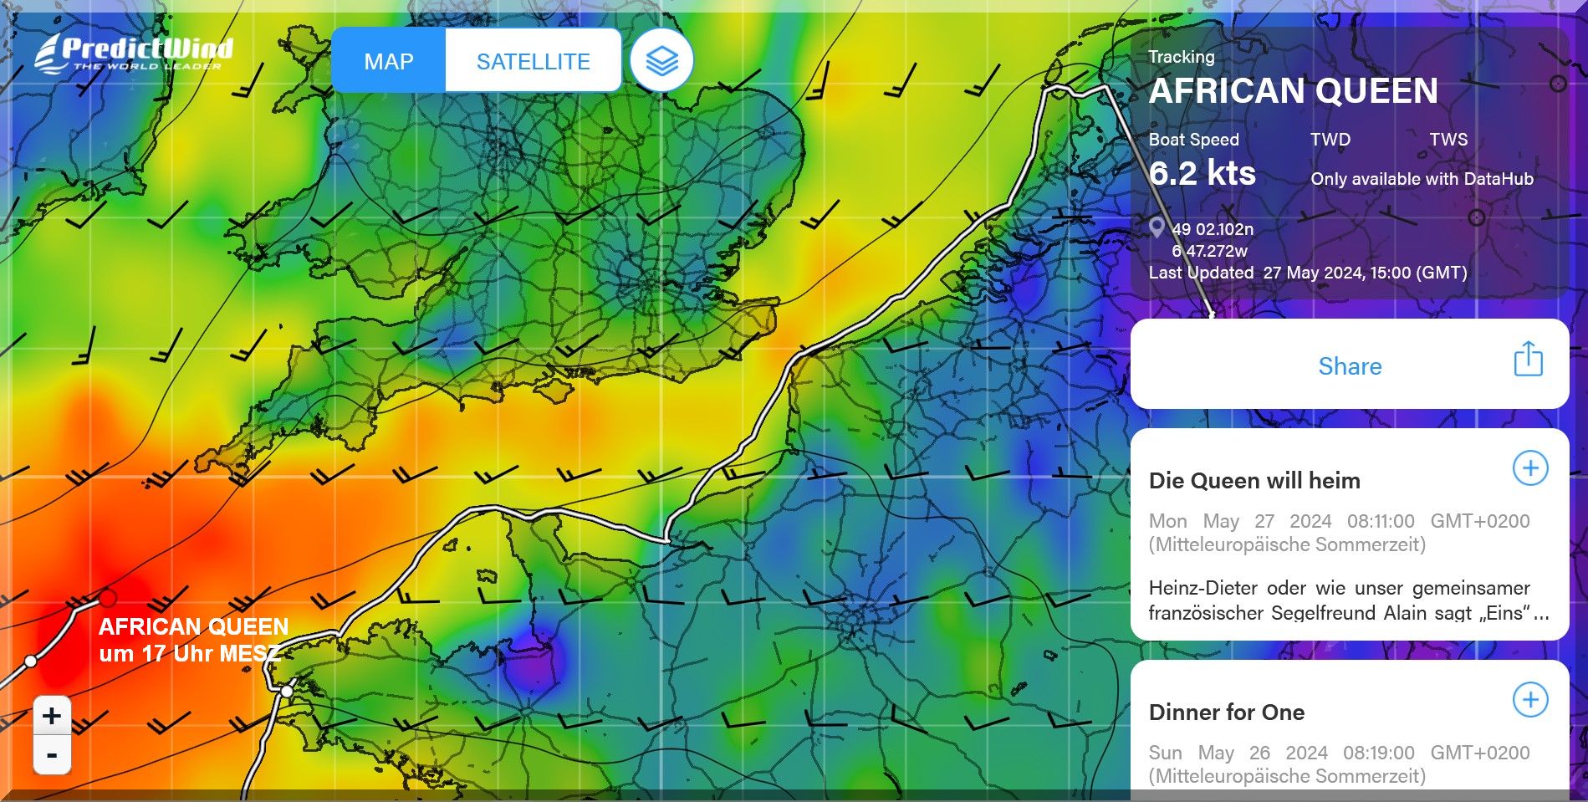
Task: Zoom in with the plus button
Action: point(52,716)
